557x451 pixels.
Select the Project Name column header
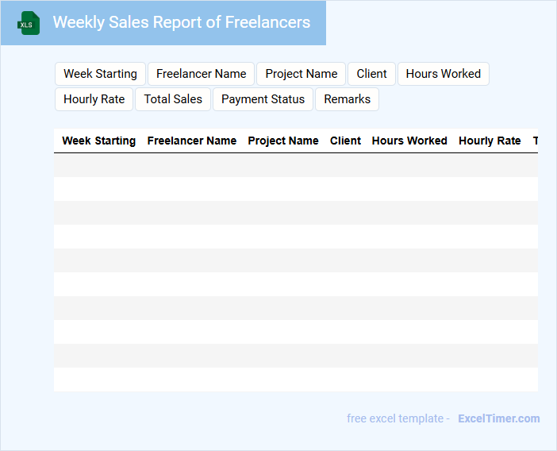pyautogui.click(x=283, y=141)
